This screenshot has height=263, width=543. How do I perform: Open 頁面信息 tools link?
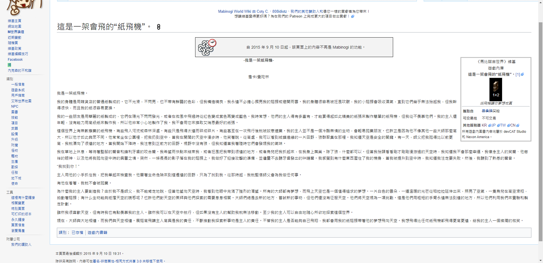click(x=18, y=225)
